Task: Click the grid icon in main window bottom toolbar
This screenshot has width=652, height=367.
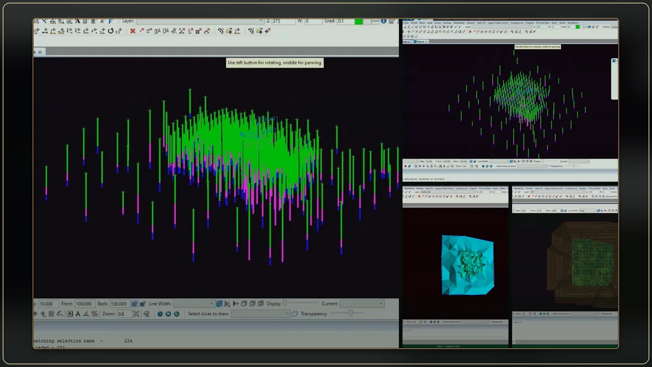Action: click(x=51, y=314)
